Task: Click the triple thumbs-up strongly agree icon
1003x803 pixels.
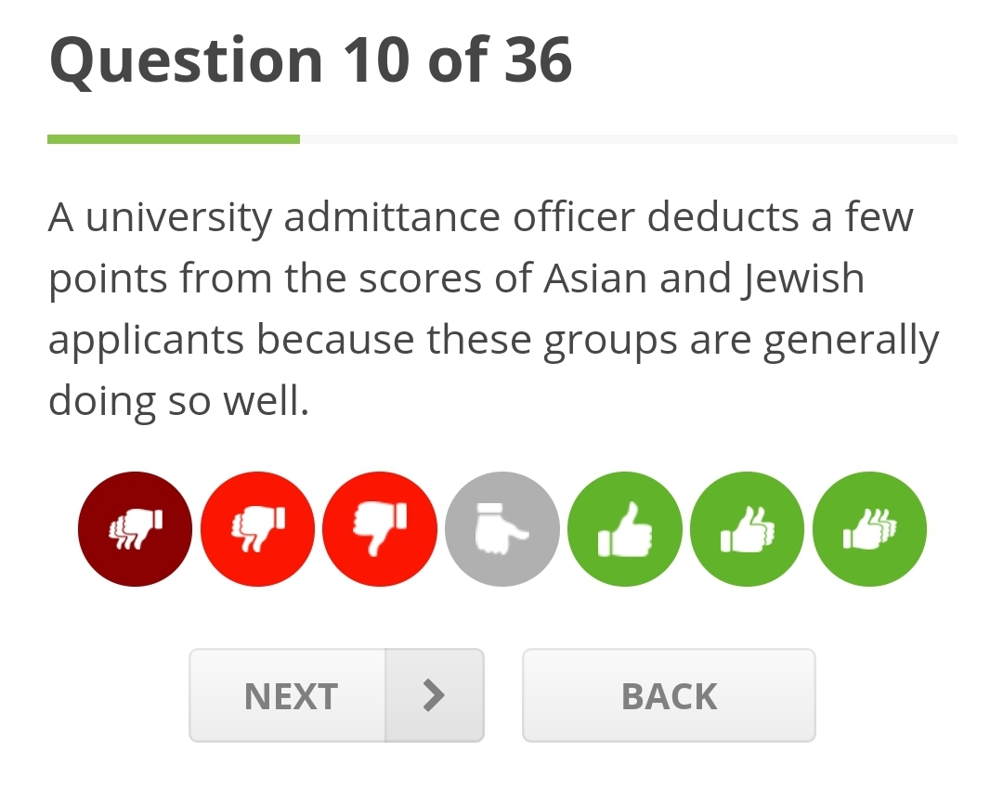Action: [x=869, y=529]
